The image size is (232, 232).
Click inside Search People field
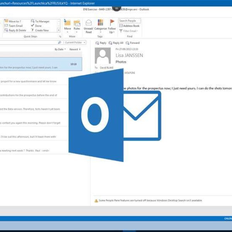[x=130, y=21]
